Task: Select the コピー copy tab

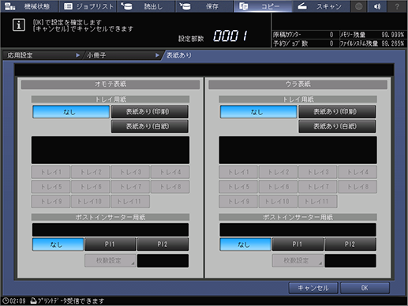Action: (x=263, y=6)
